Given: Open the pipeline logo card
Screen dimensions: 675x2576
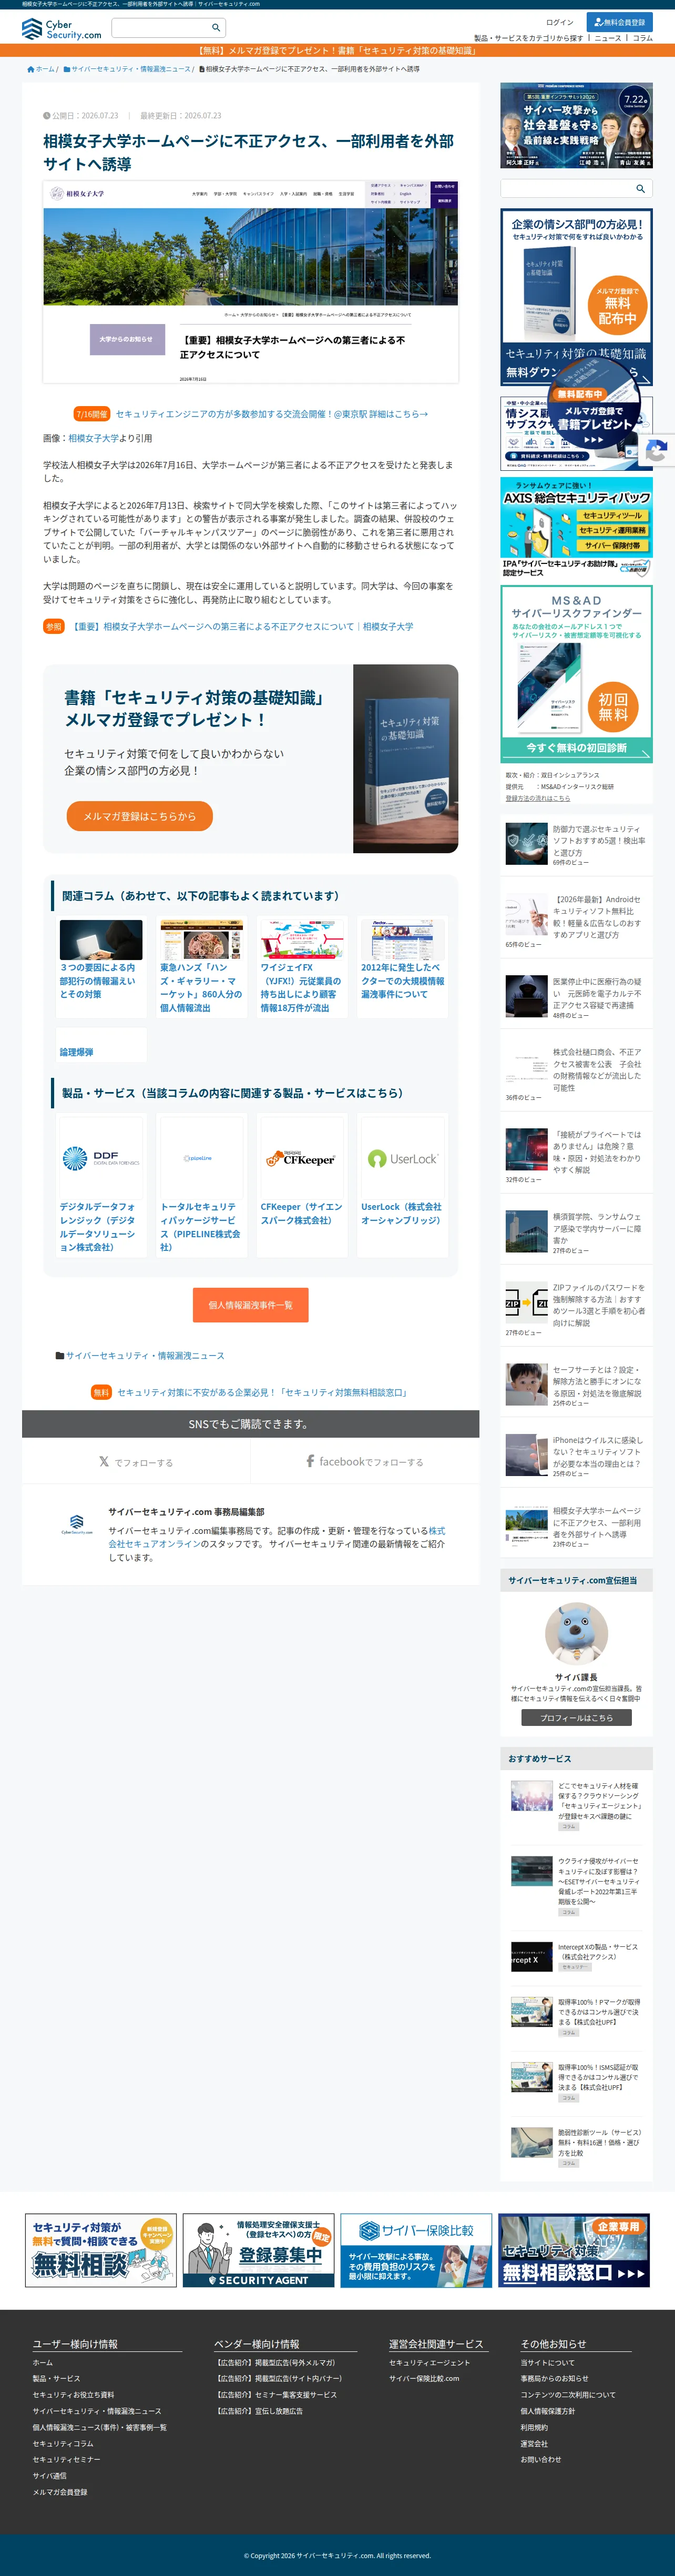Looking at the screenshot, I should (198, 1158).
